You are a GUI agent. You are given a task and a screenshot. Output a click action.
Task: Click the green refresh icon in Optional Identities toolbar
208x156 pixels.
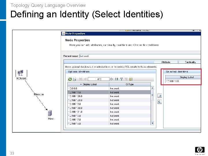tap(70, 79)
